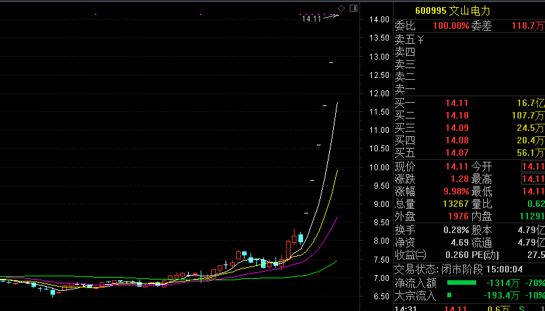Screen dimensions: 545x311
Task: Select the 买五 volume 56.1万
Action: [531, 153]
